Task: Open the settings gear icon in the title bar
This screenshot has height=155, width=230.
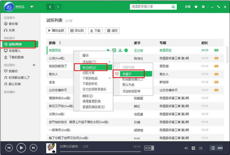Action: point(203,7)
